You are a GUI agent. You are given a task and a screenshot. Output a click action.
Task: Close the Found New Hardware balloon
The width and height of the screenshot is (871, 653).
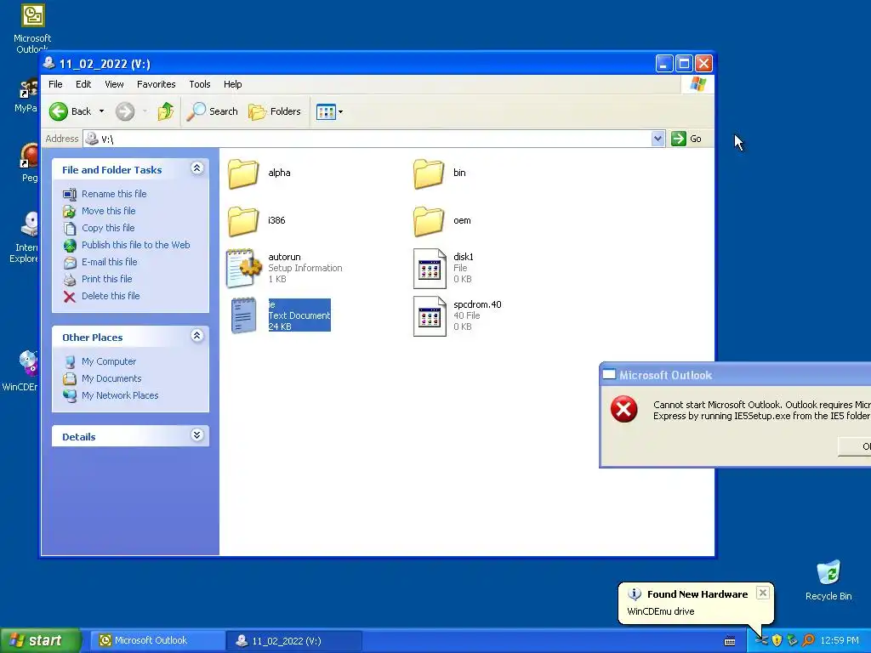tap(763, 593)
